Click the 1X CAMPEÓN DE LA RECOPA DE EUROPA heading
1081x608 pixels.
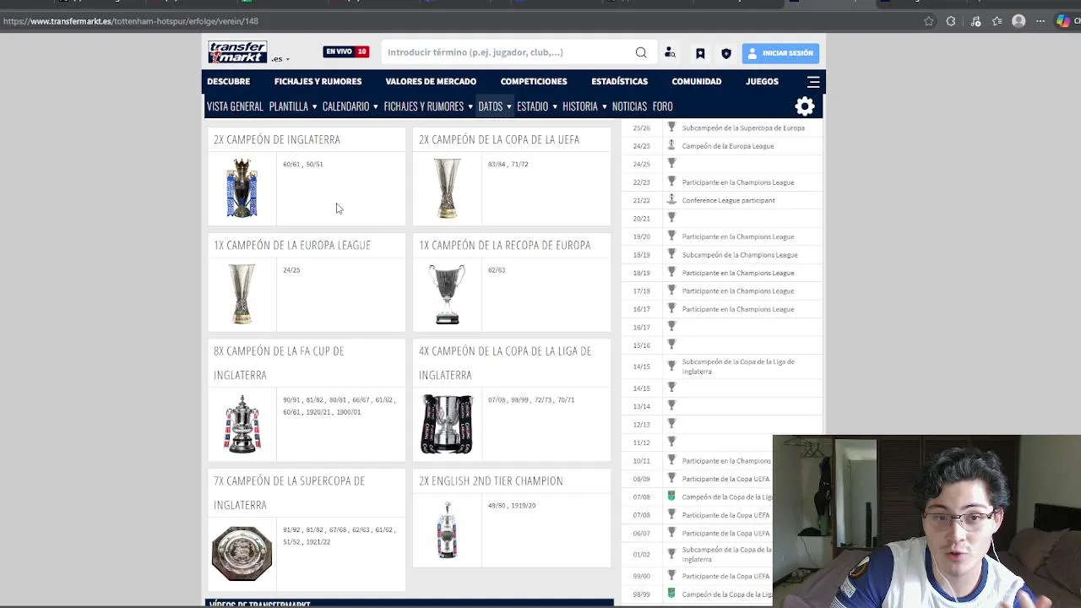(x=504, y=245)
